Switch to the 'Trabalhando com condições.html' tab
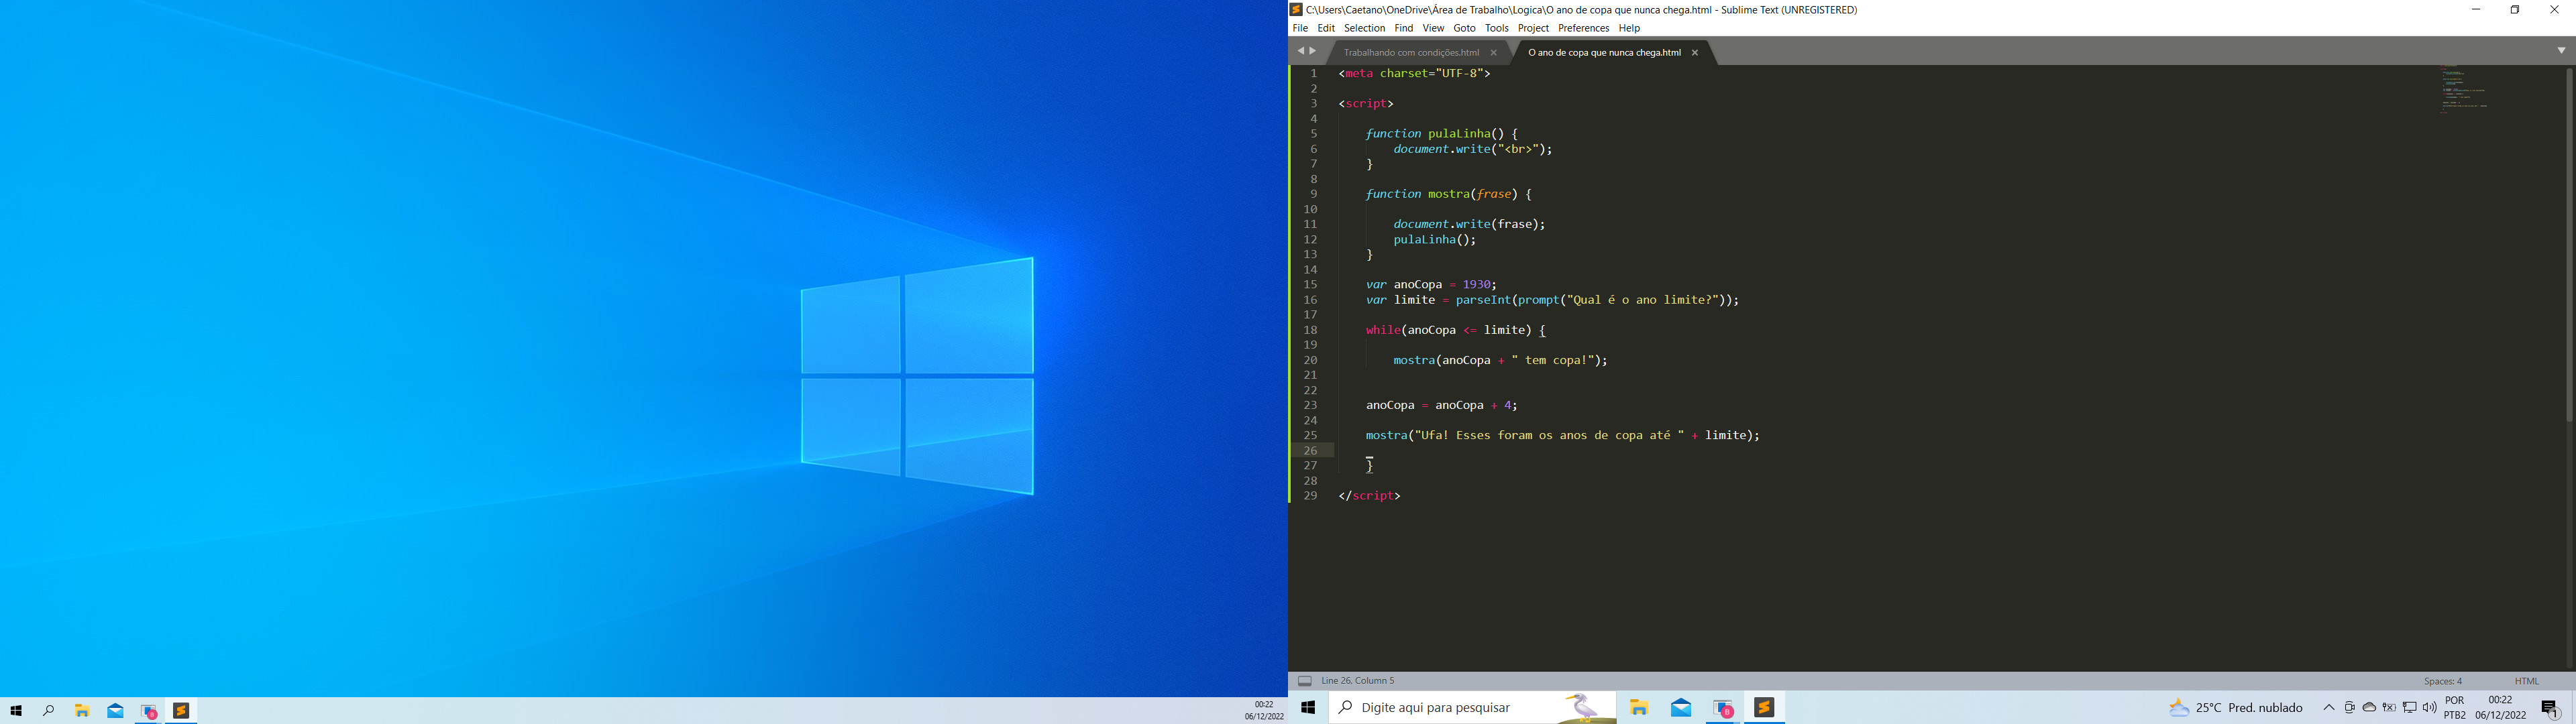This screenshot has width=2576, height=724. 1411,52
